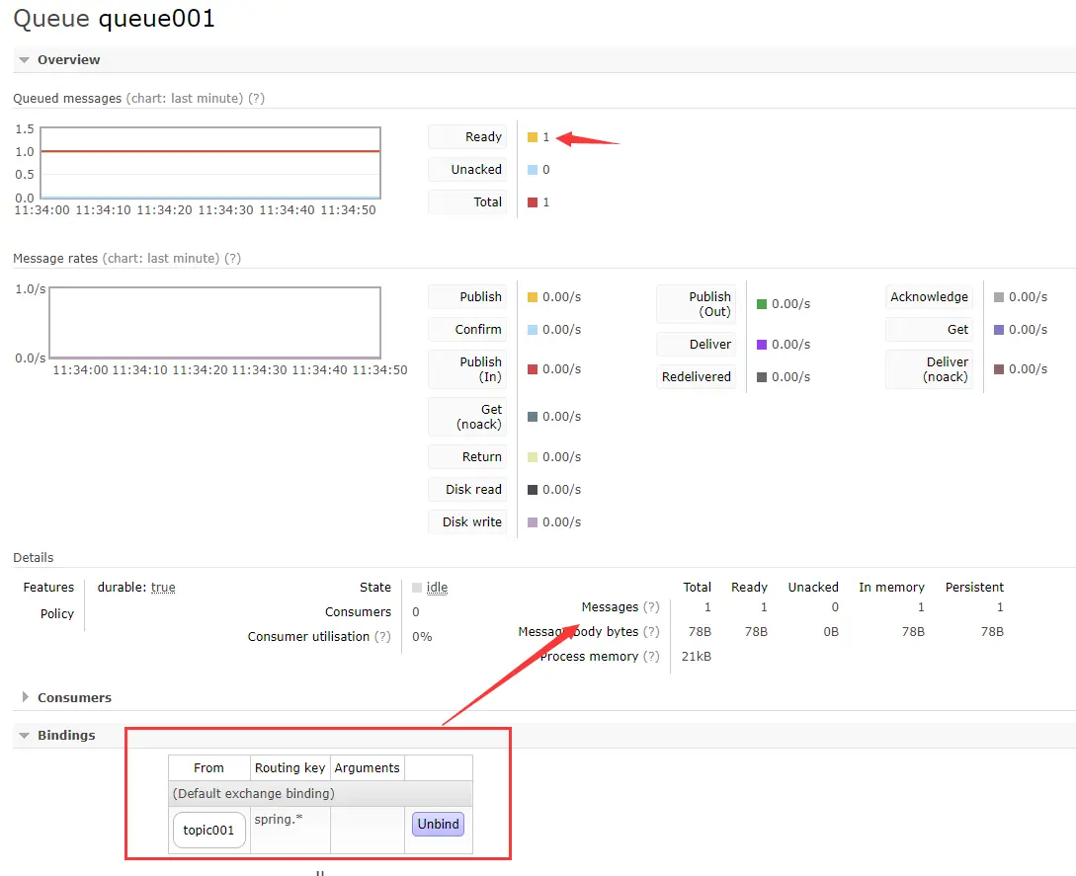Click the yellow Ready color swatch
The width and height of the screenshot is (1076, 876).
click(x=533, y=137)
